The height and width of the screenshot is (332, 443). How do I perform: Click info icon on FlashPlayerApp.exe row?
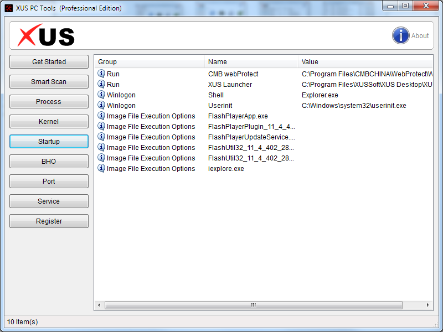tap(101, 116)
